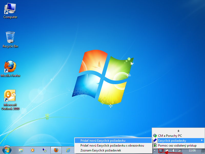The height and width of the screenshot is (154, 205).
Task: Launch Windows Media Player from taskbar
Action: [33, 150]
